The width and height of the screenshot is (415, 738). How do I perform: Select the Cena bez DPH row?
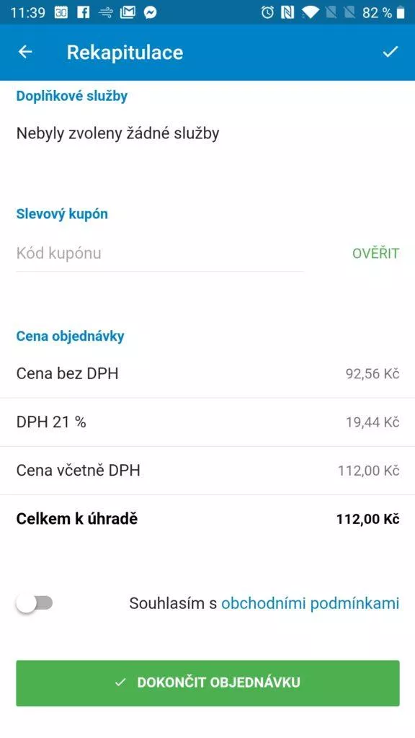click(207, 374)
